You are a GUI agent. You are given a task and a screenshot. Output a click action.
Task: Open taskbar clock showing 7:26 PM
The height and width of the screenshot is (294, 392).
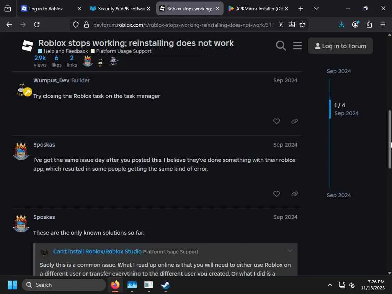click(373, 285)
